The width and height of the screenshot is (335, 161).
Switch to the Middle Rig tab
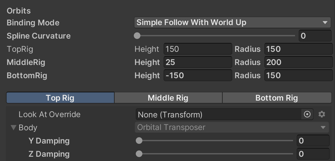(x=168, y=98)
